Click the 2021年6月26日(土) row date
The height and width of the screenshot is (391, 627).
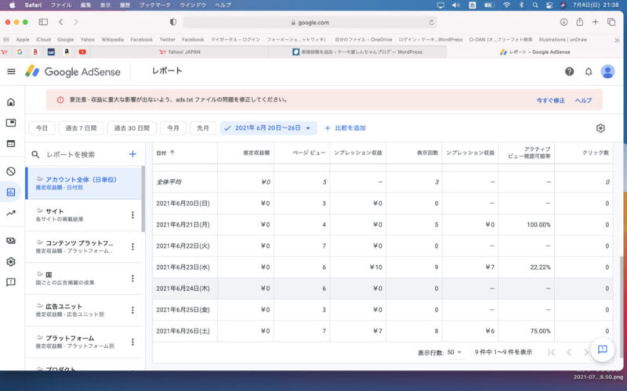coord(183,331)
